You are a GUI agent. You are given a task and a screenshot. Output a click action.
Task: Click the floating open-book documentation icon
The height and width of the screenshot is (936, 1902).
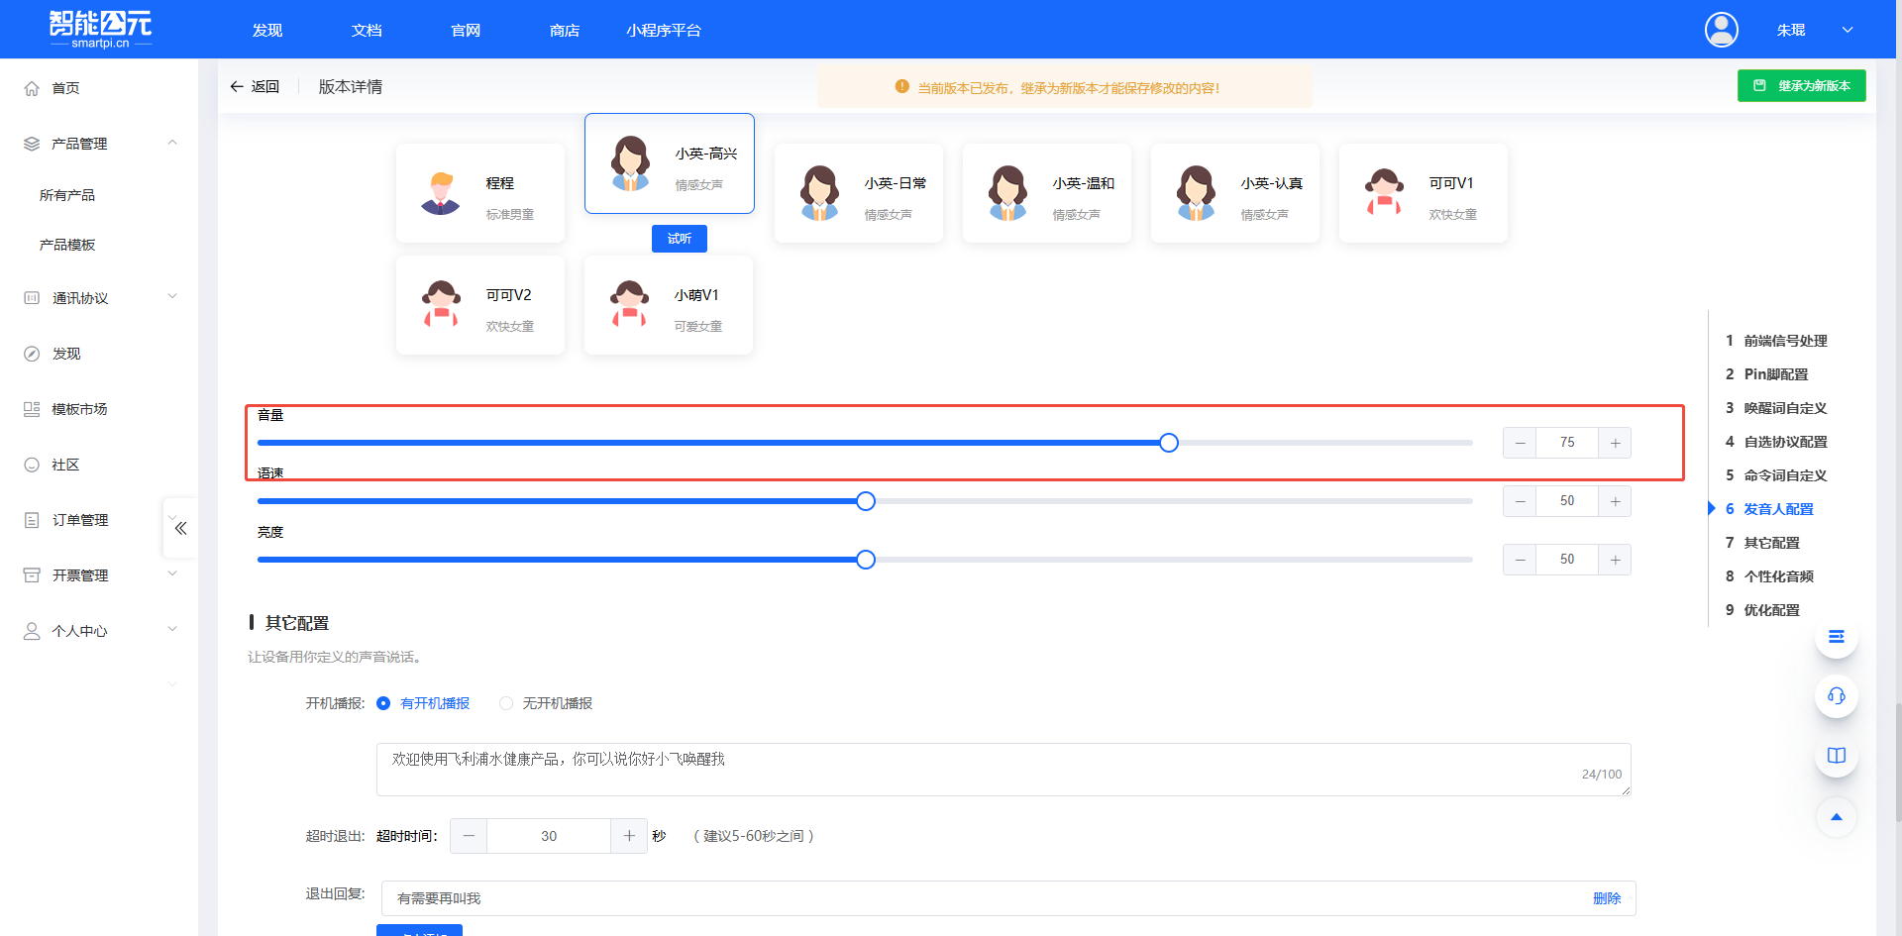pyautogui.click(x=1836, y=755)
